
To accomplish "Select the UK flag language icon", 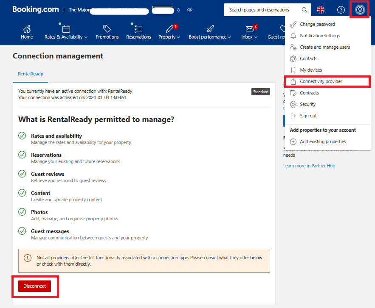I will tap(321, 10).
